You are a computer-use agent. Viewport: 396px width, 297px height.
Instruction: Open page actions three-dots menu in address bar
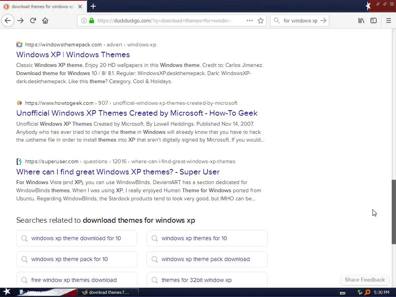[250, 20]
